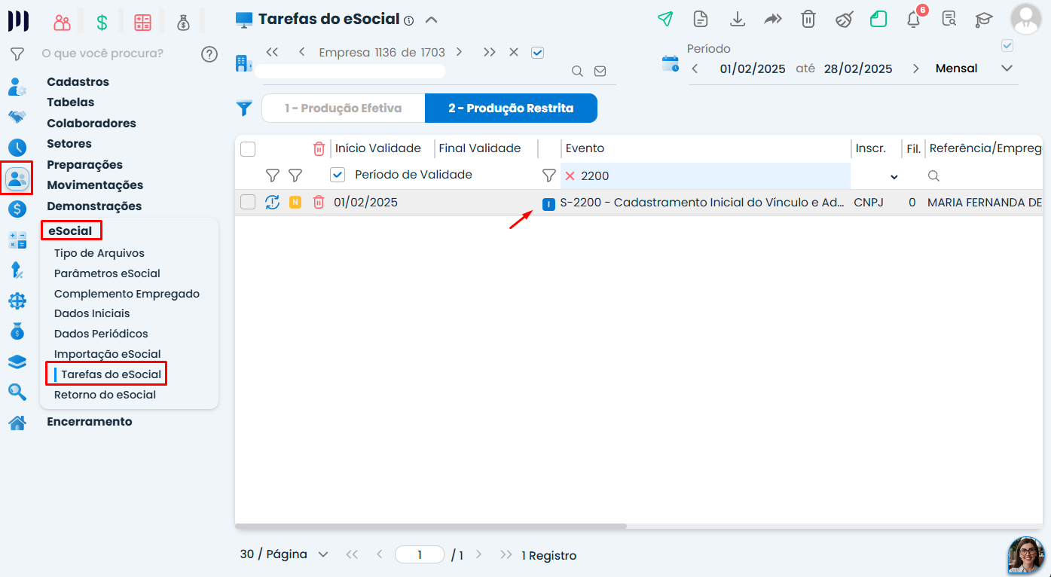Viewport: 1051px width, 577px height.
Task: Click the O que você procura search field
Action: coord(102,53)
